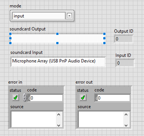Click the error in code number field
144x136 pixels.
[x=46, y=98]
